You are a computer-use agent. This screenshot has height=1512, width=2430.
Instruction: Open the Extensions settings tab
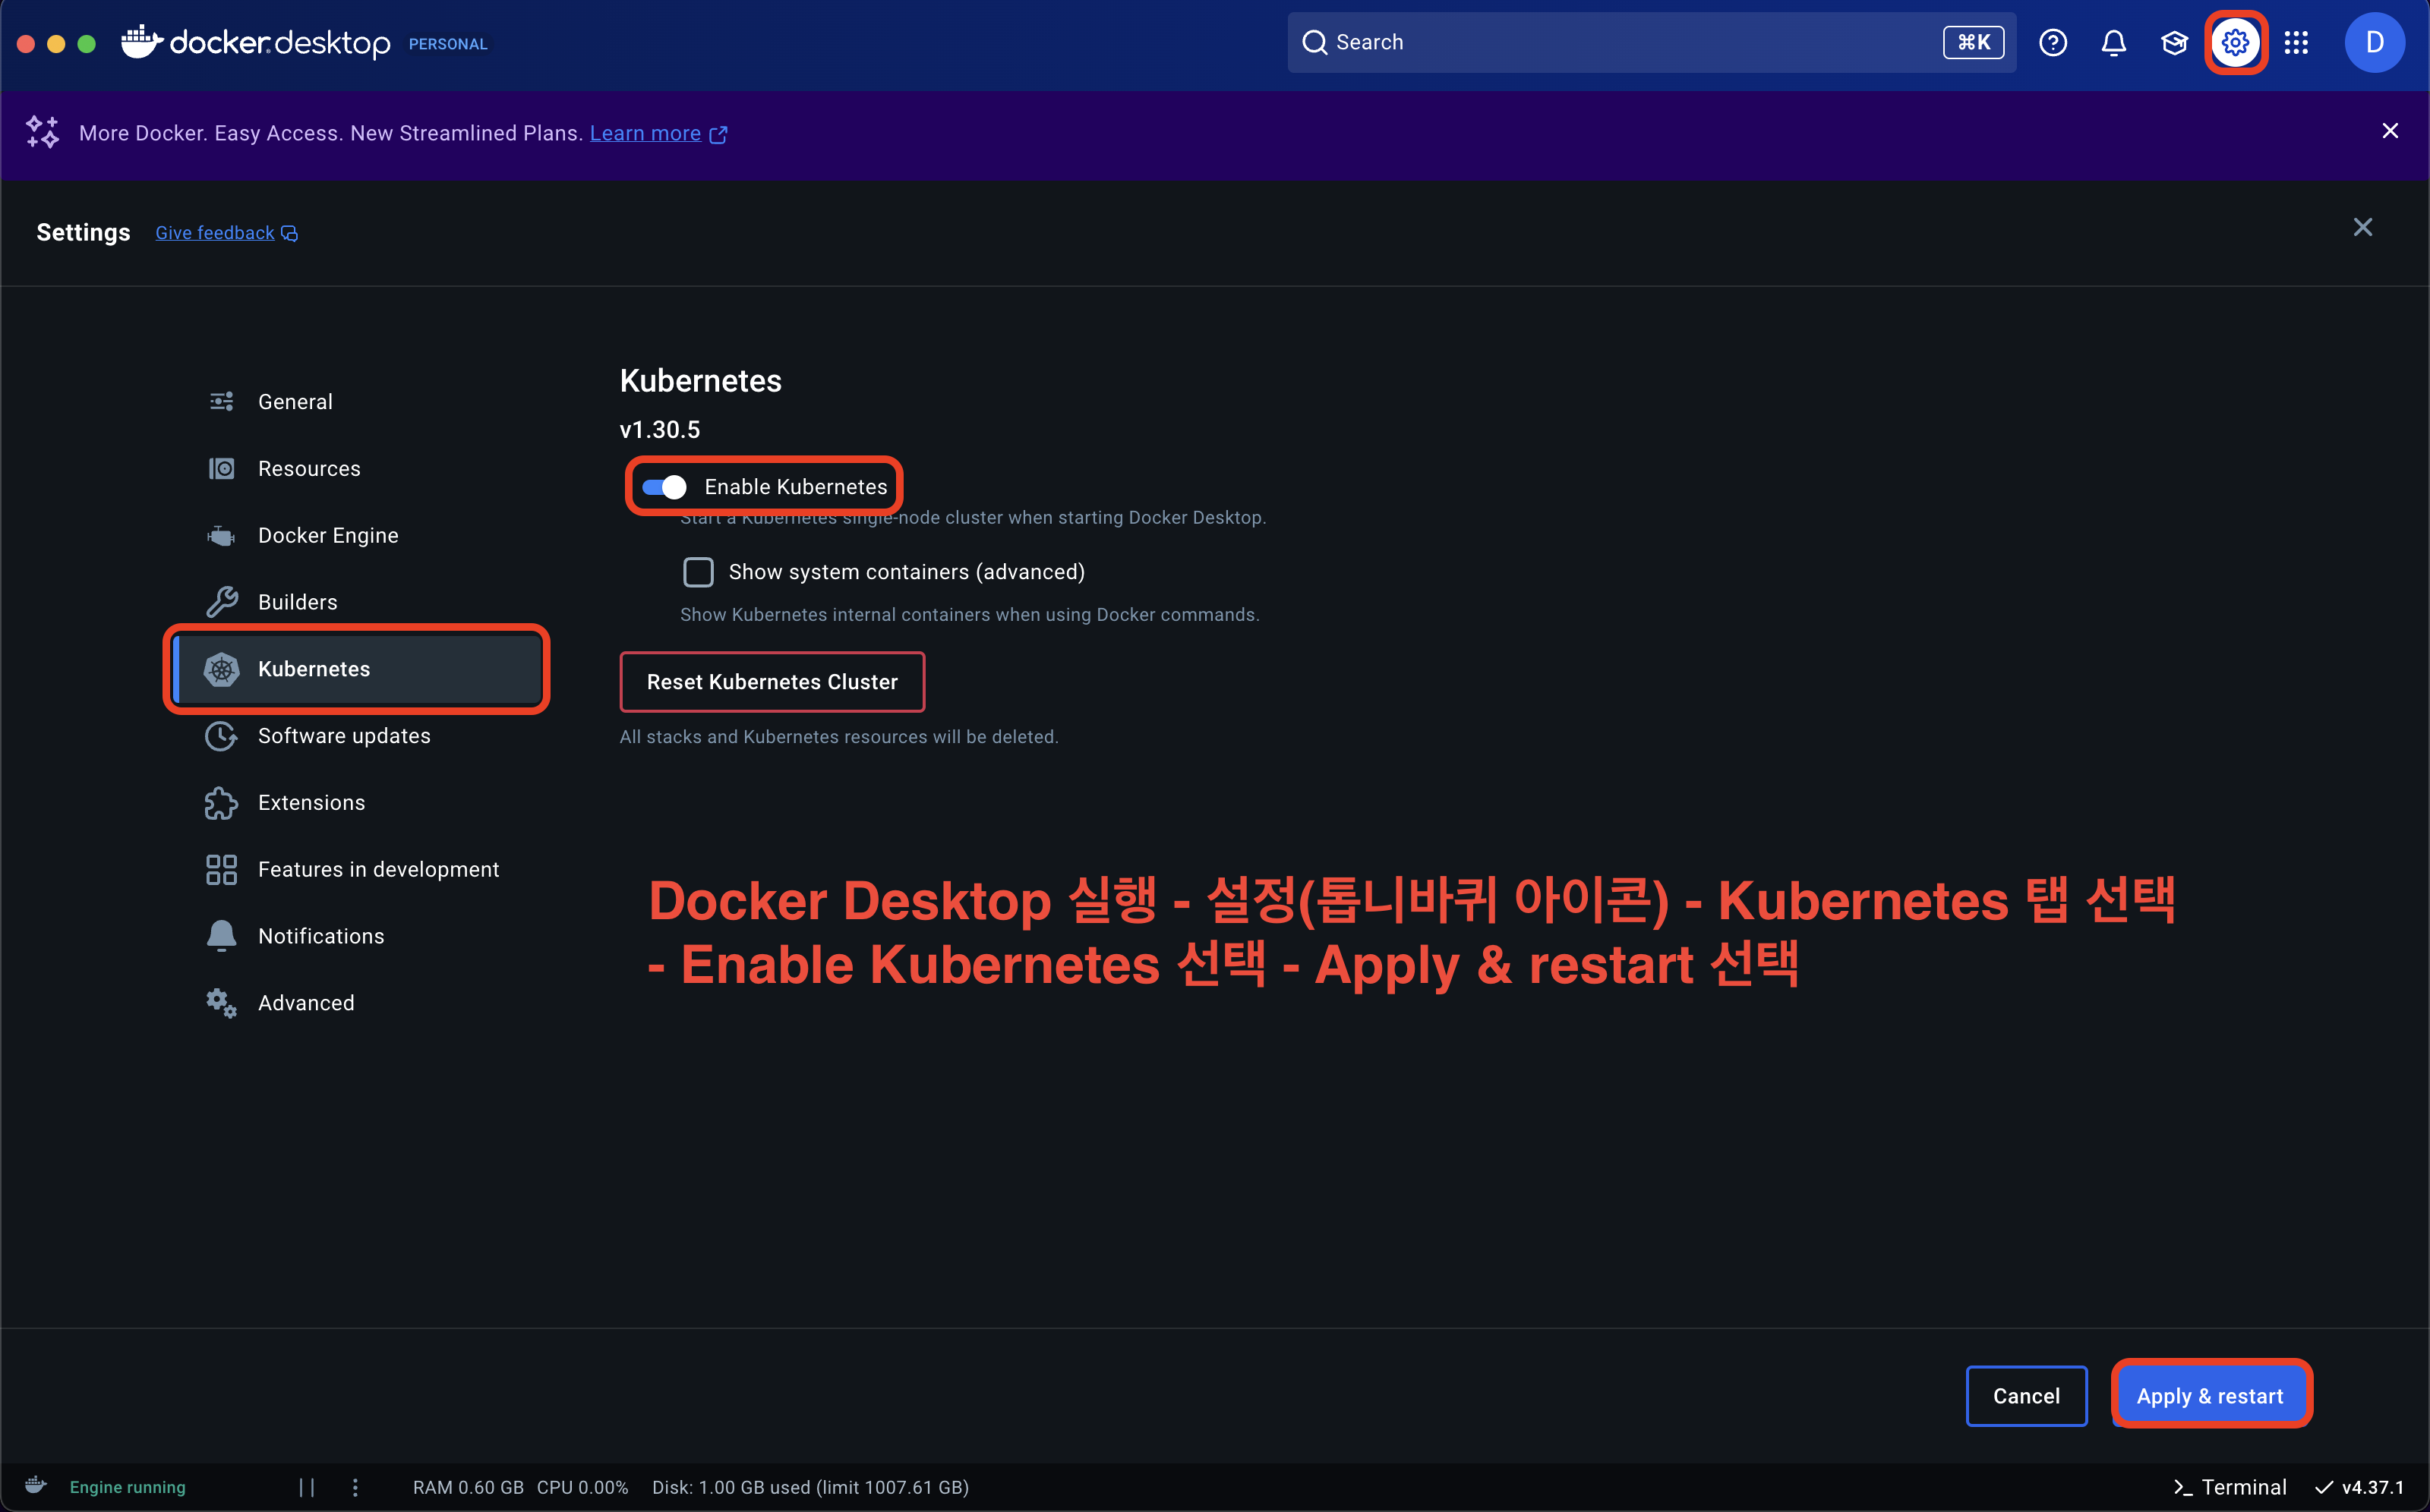(x=310, y=803)
